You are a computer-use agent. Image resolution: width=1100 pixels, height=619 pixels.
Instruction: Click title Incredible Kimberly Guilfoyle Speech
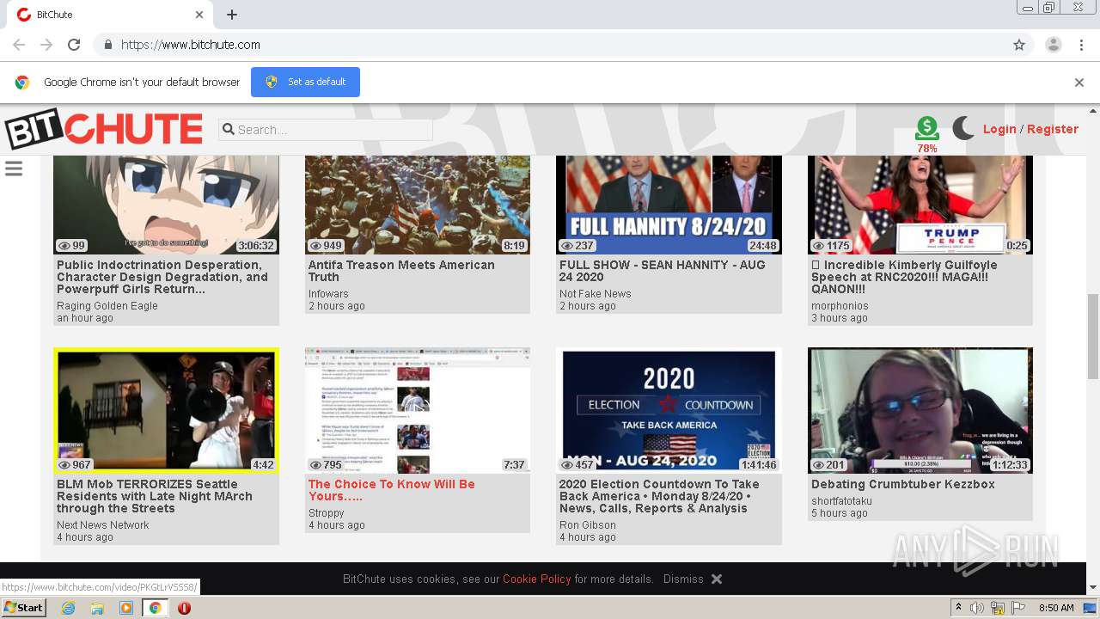tap(904, 277)
